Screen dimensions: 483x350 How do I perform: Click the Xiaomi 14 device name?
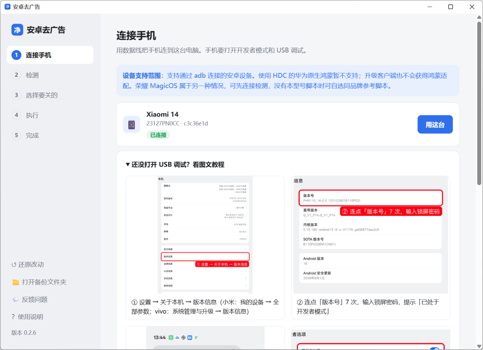click(x=162, y=114)
